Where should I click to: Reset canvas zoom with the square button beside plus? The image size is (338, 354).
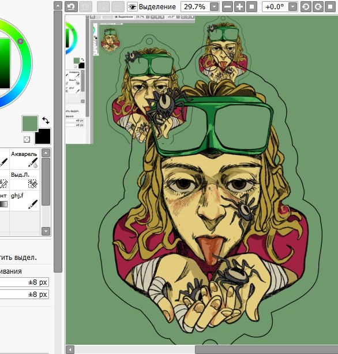pyautogui.click(x=251, y=6)
